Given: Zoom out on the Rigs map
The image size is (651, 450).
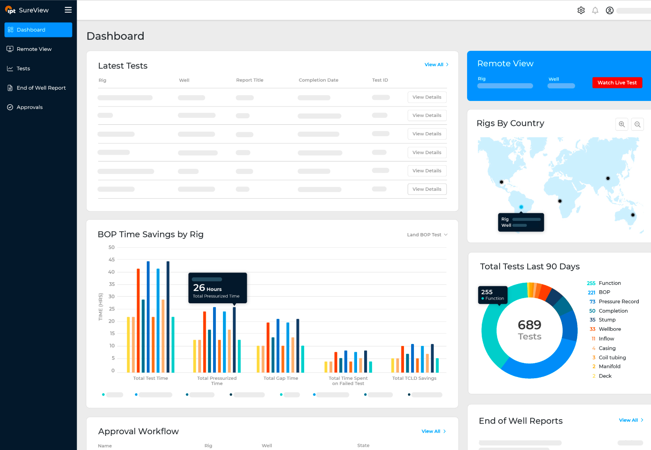Looking at the screenshot, I should [x=637, y=124].
